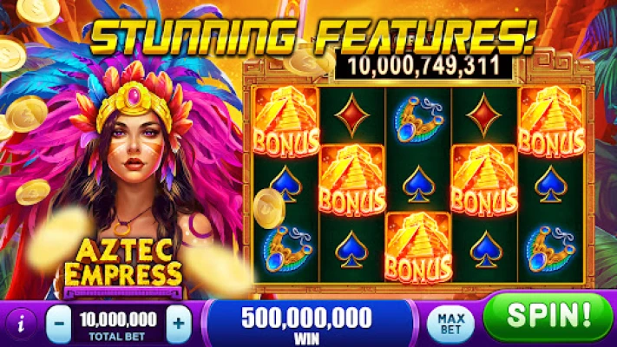Click the green SPIN! button

point(548,317)
